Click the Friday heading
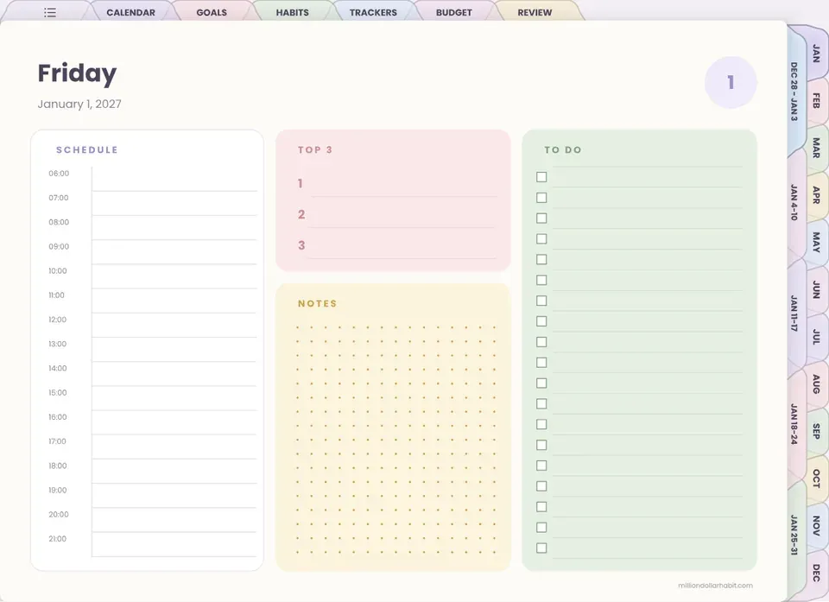The width and height of the screenshot is (829, 602). pos(77,73)
